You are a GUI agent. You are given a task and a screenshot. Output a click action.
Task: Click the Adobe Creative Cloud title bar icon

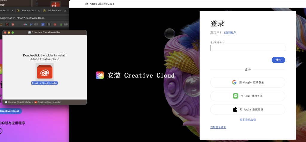point(87,4)
